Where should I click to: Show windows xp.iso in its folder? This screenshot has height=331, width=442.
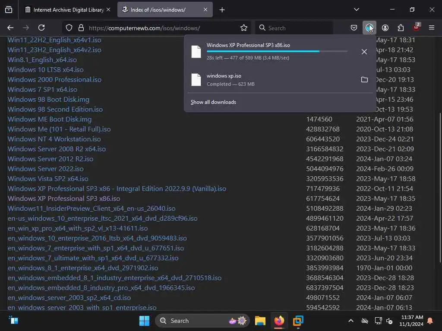tap(364, 80)
